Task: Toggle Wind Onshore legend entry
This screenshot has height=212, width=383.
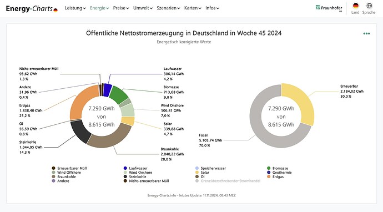Action: coord(138,173)
